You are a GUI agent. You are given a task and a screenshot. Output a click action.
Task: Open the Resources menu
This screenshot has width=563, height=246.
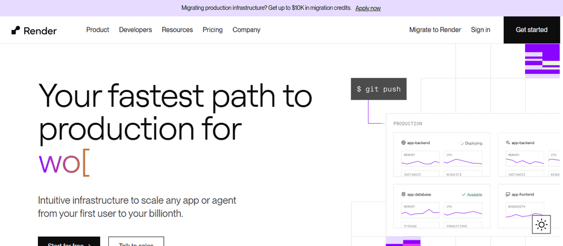(x=178, y=30)
